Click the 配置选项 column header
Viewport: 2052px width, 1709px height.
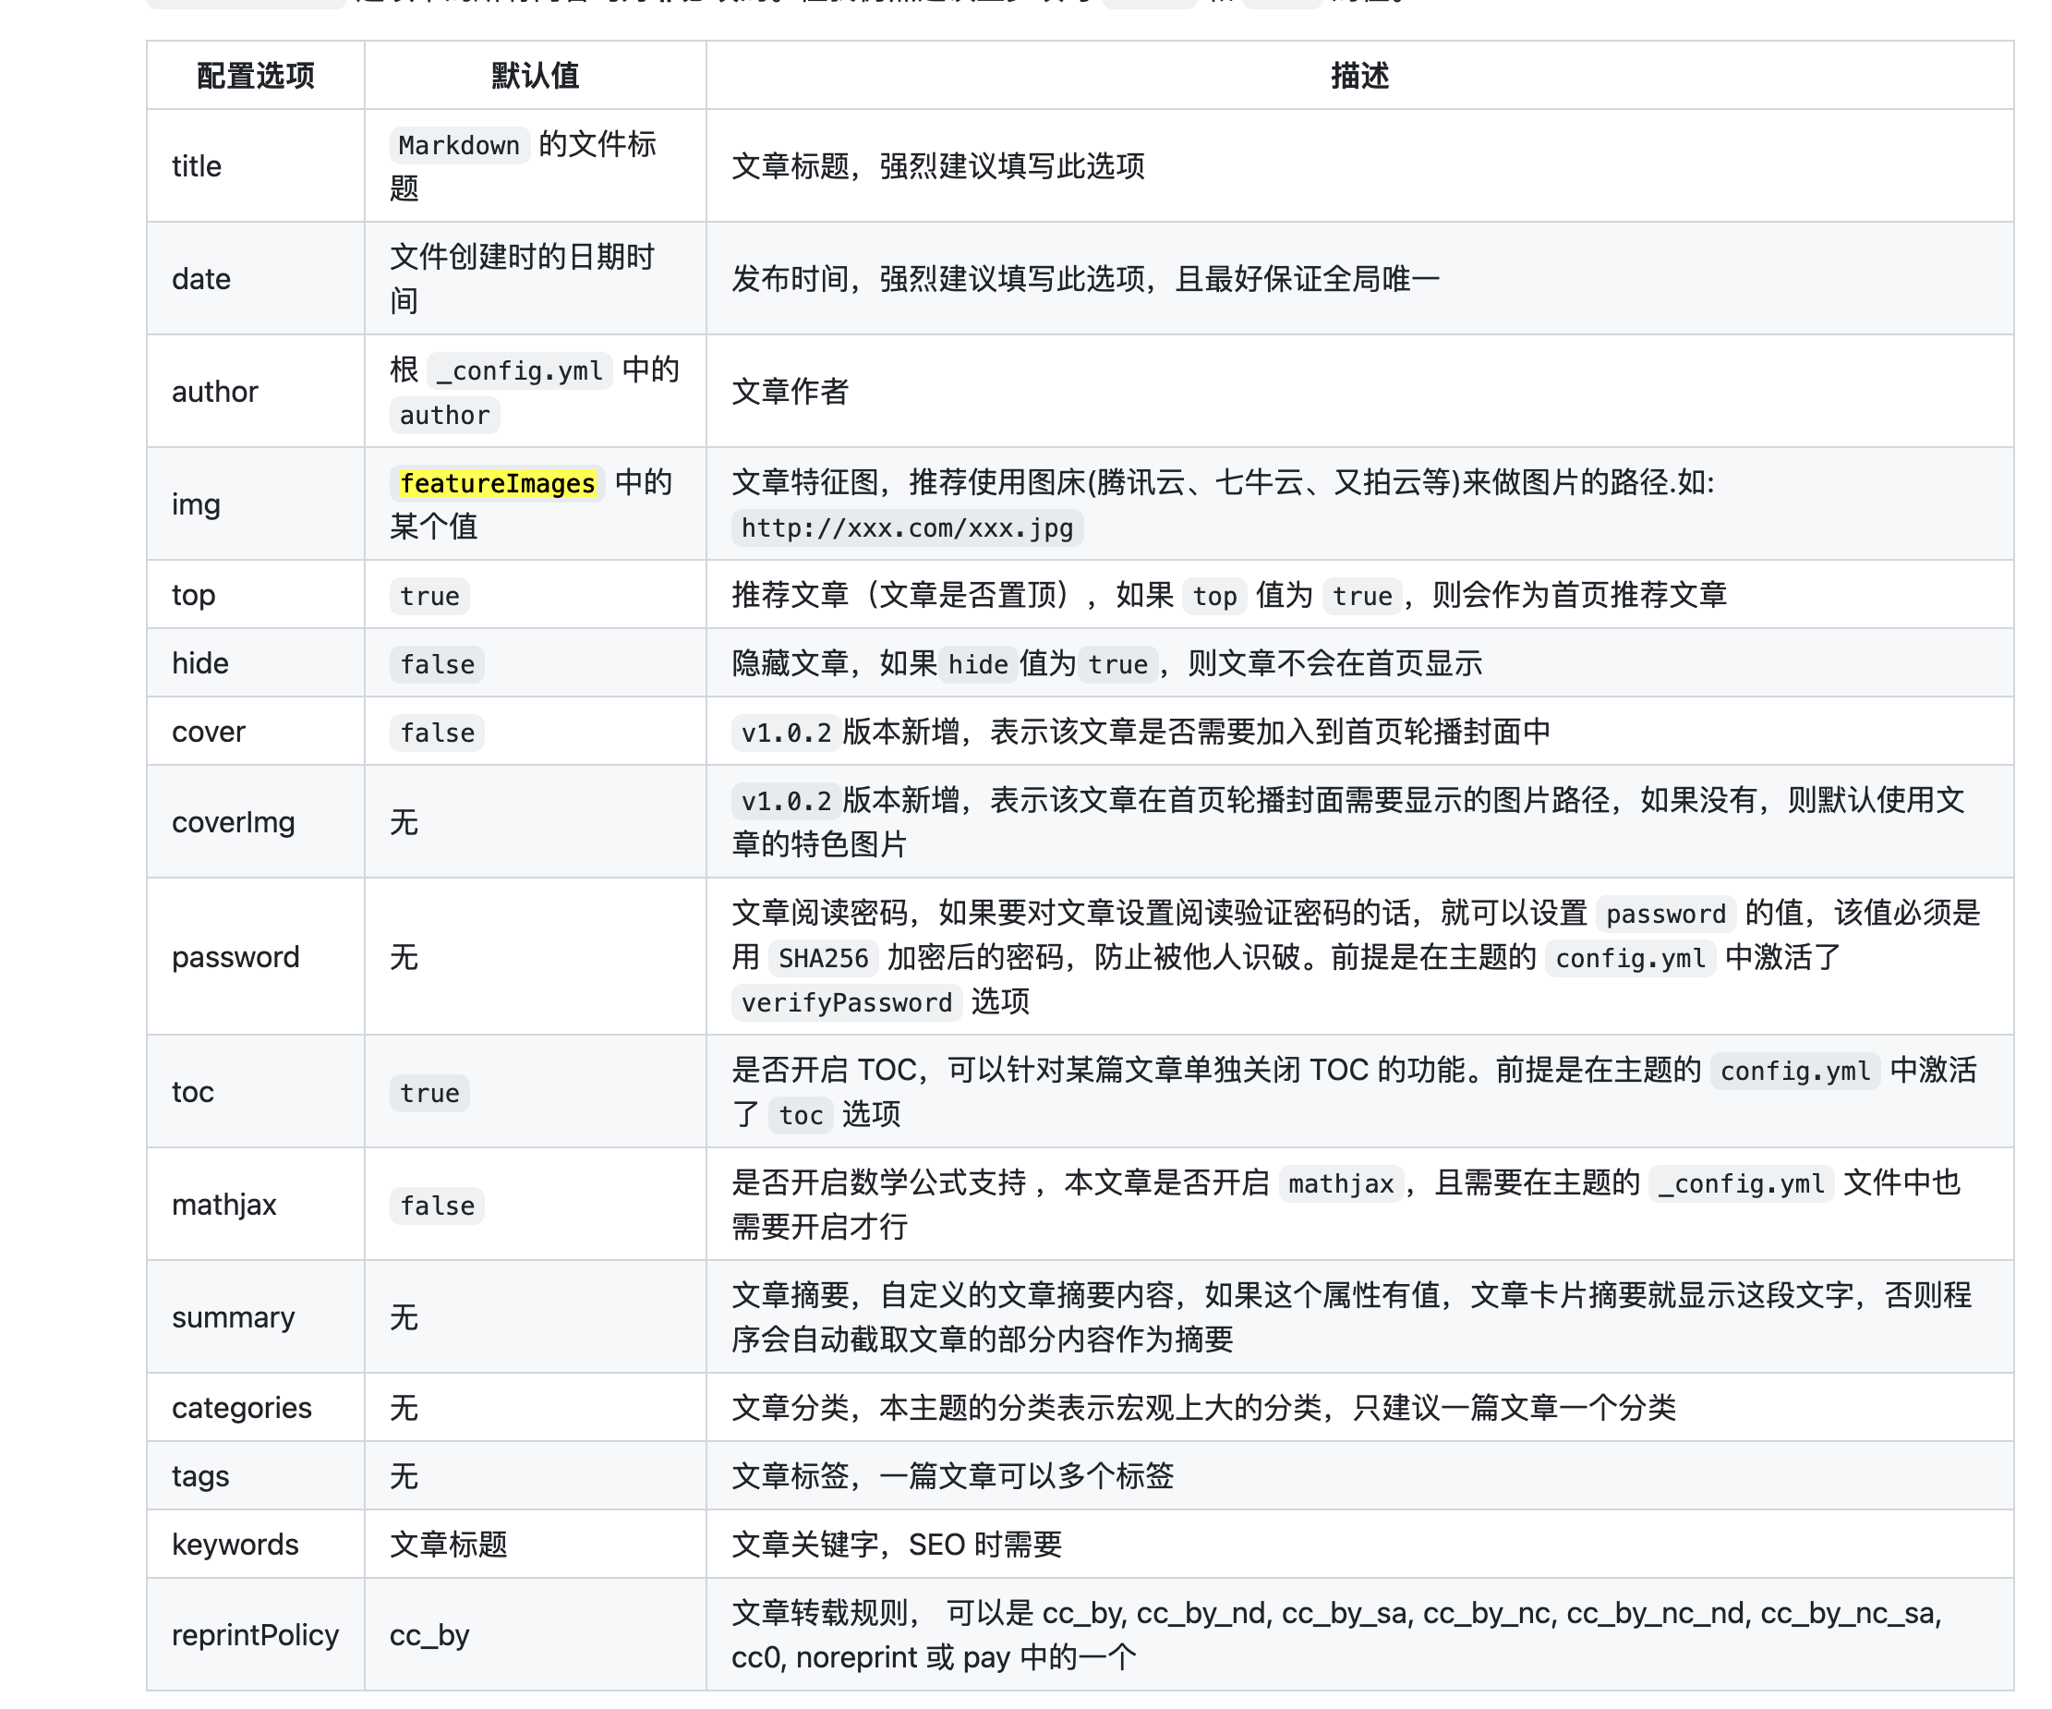255,75
